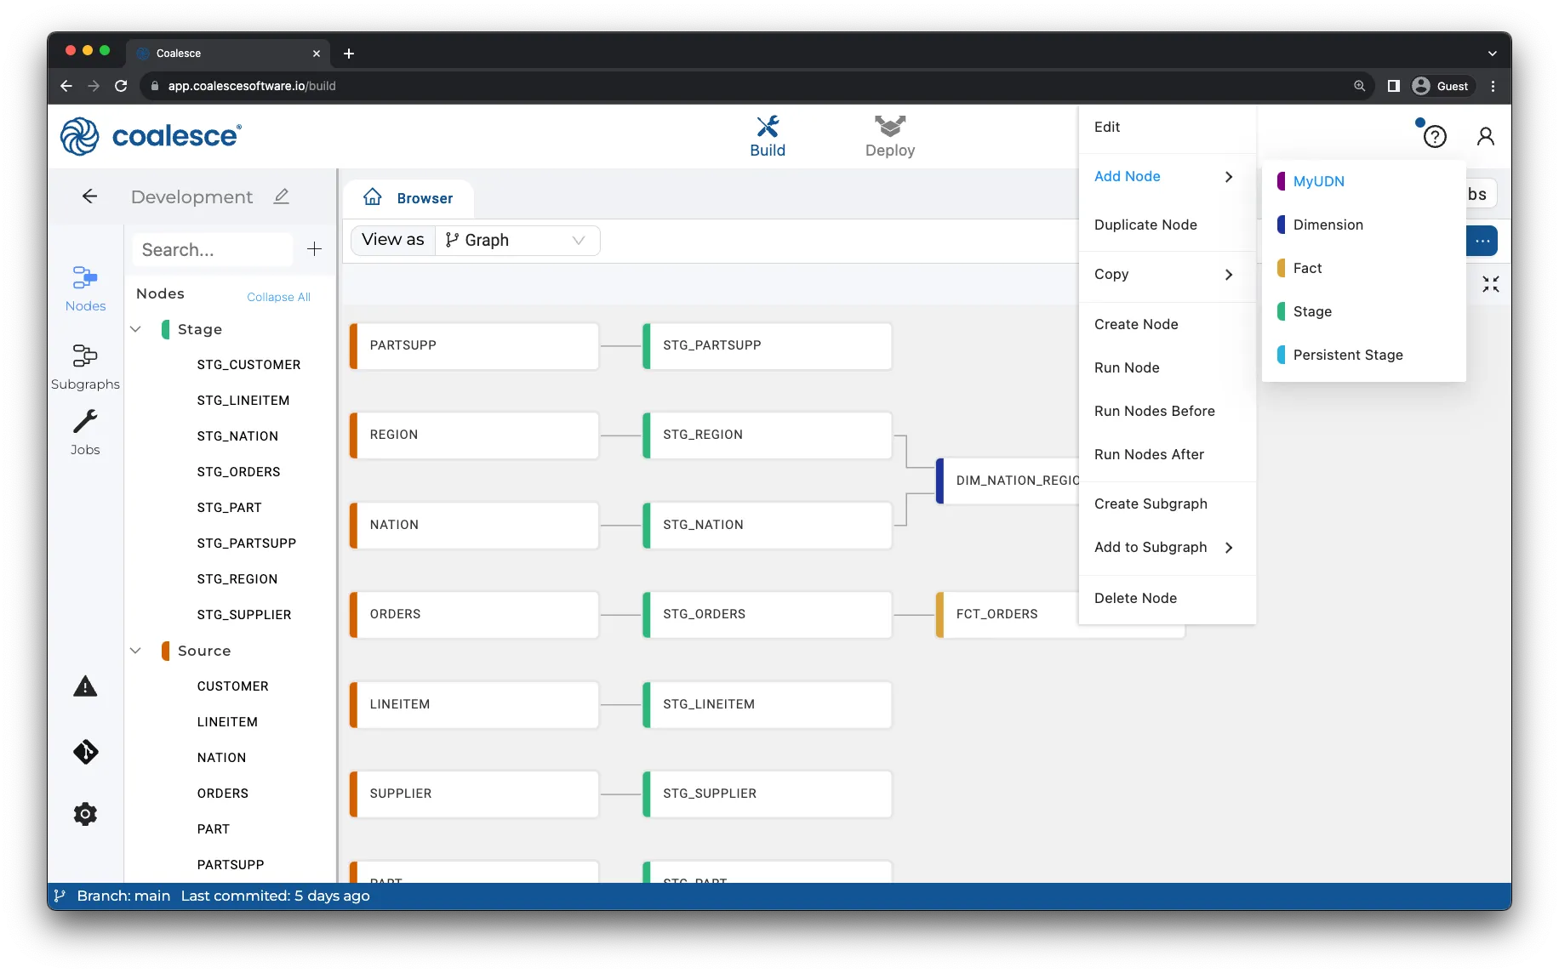Click the help question mark icon
The image size is (1559, 973).
pos(1435,136)
